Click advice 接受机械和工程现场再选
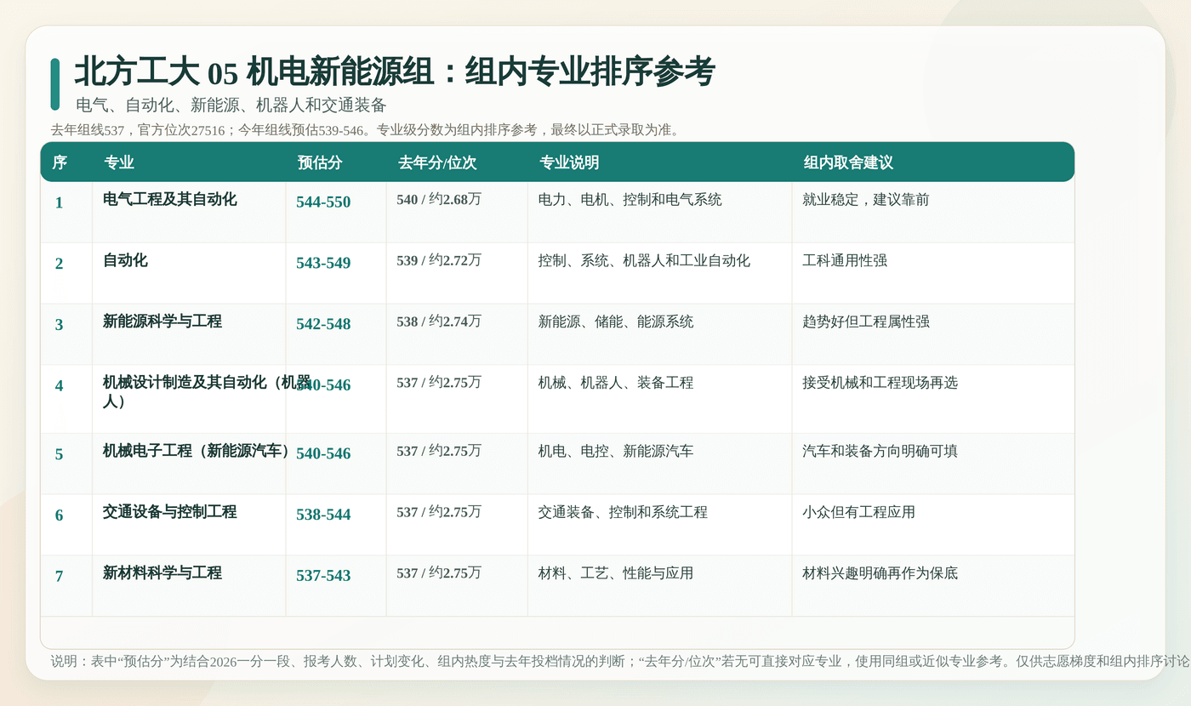Viewport: 1191px width, 706px height. coord(880,383)
